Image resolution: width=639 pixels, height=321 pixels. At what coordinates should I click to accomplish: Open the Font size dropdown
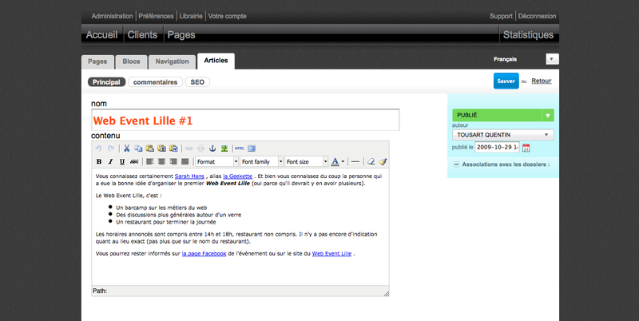click(x=307, y=162)
